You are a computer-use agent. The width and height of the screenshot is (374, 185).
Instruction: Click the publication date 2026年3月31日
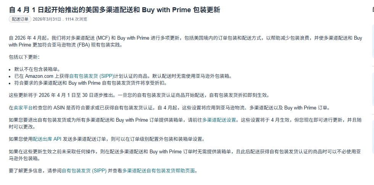pos(47,19)
